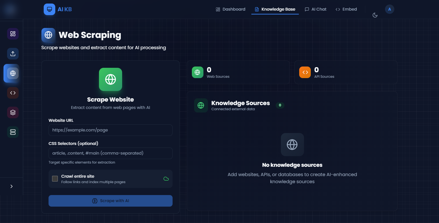Click the Knowledge Sources count badge
The height and width of the screenshot is (223, 439).
point(280,105)
